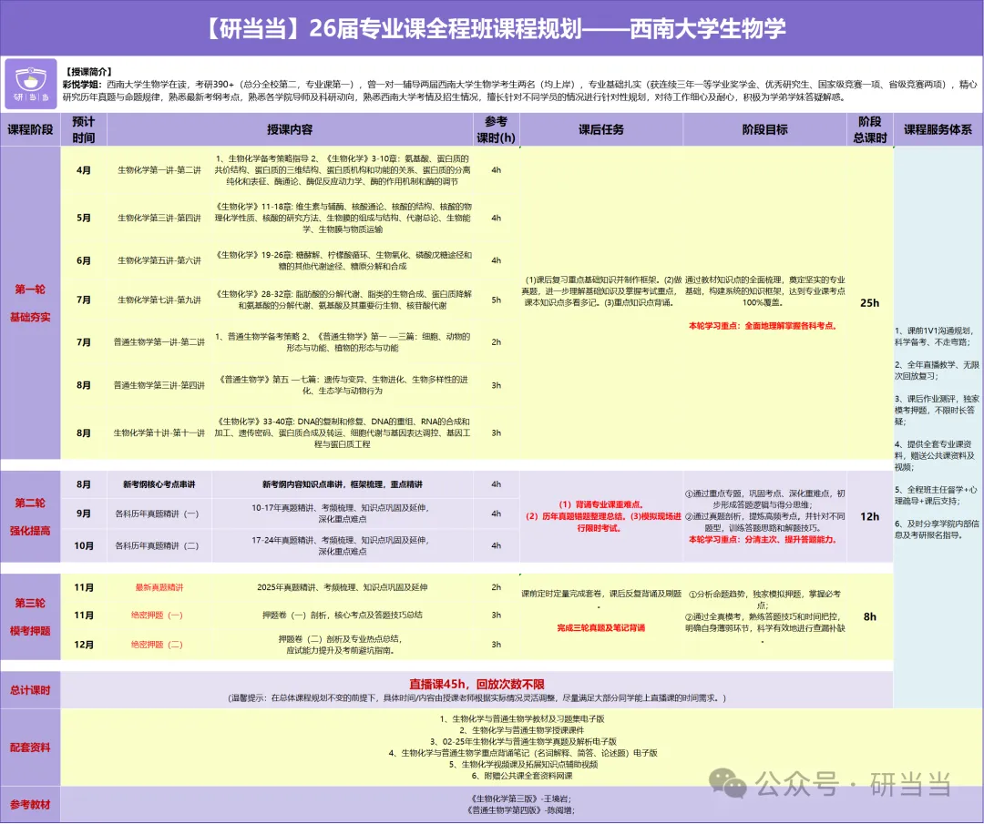Select the 17-24年真题精讲 content cell

(x=343, y=546)
